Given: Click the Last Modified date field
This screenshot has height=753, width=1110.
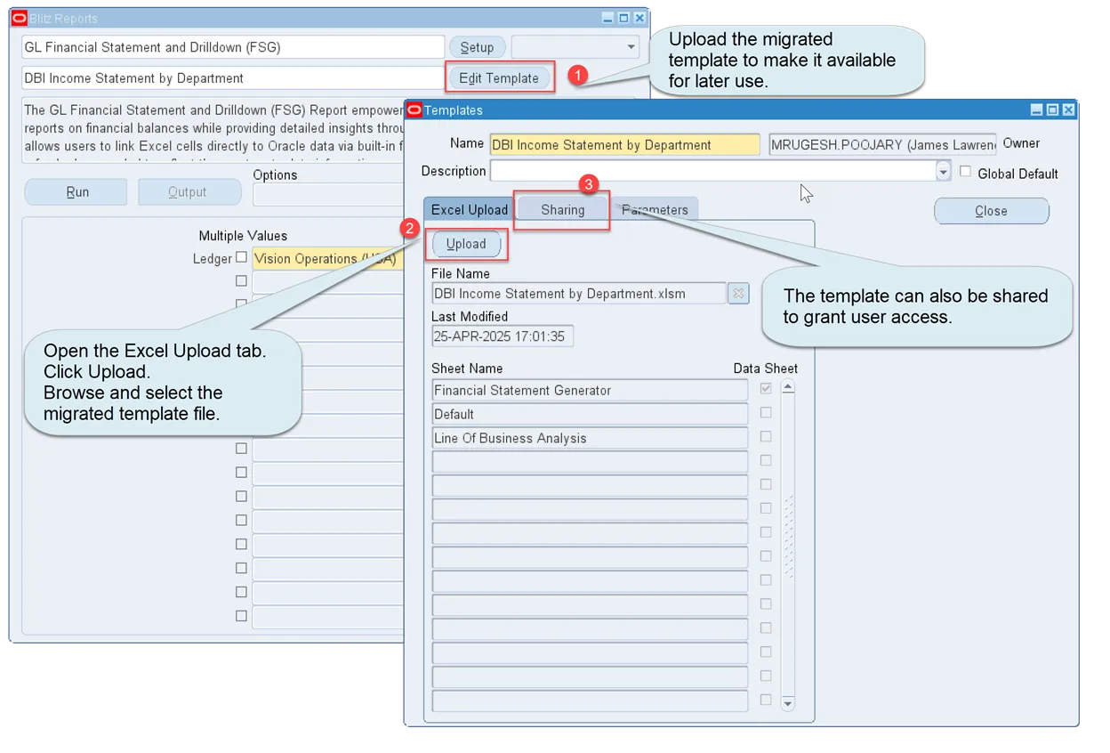Looking at the screenshot, I should tap(503, 336).
